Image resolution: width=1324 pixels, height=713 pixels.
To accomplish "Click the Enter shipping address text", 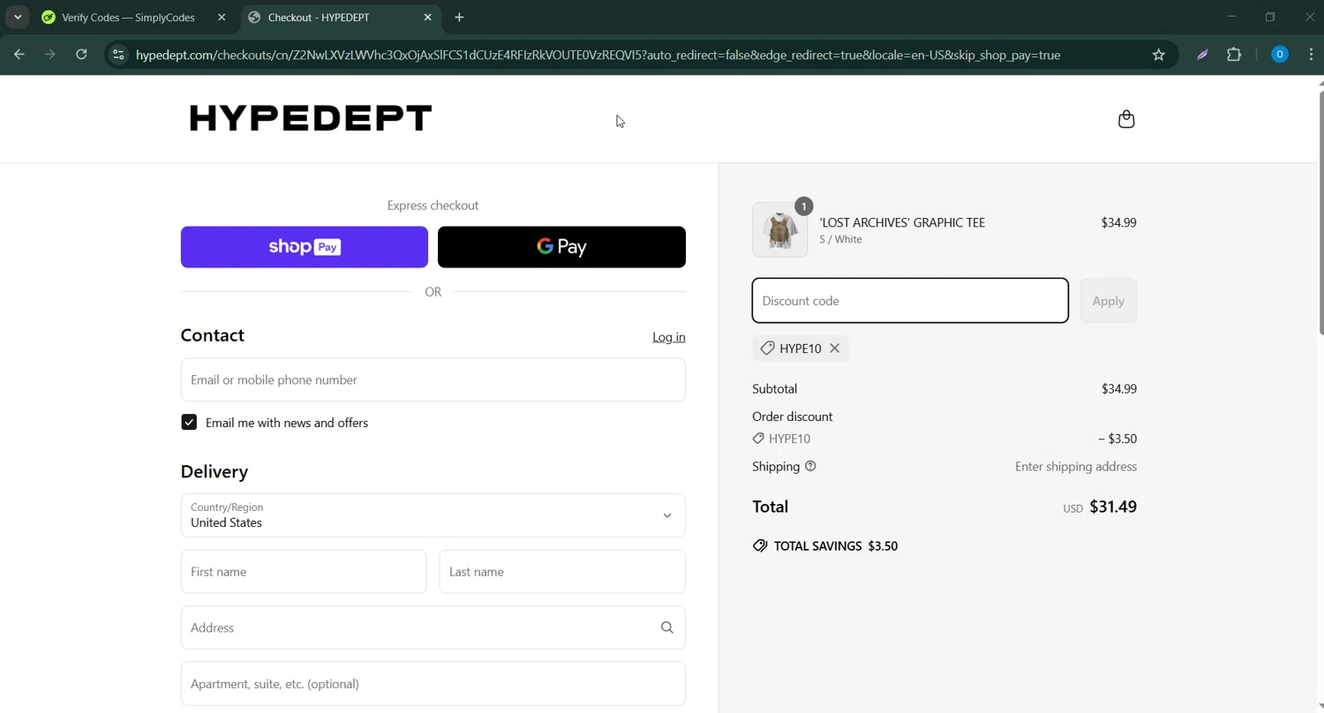I will coord(1075,467).
